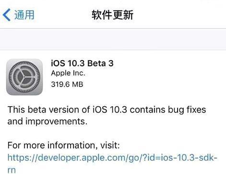Tap the 'https://' start of the URL
The width and height of the screenshot is (226, 174).
(x=23, y=158)
